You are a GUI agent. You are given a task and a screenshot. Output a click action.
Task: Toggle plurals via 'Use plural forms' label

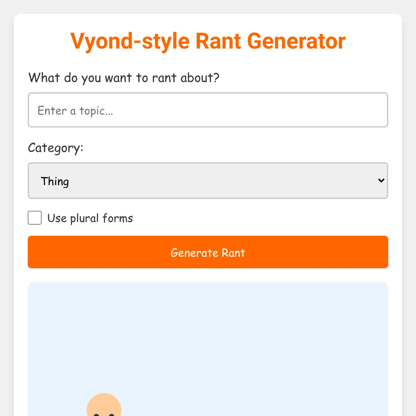point(90,218)
